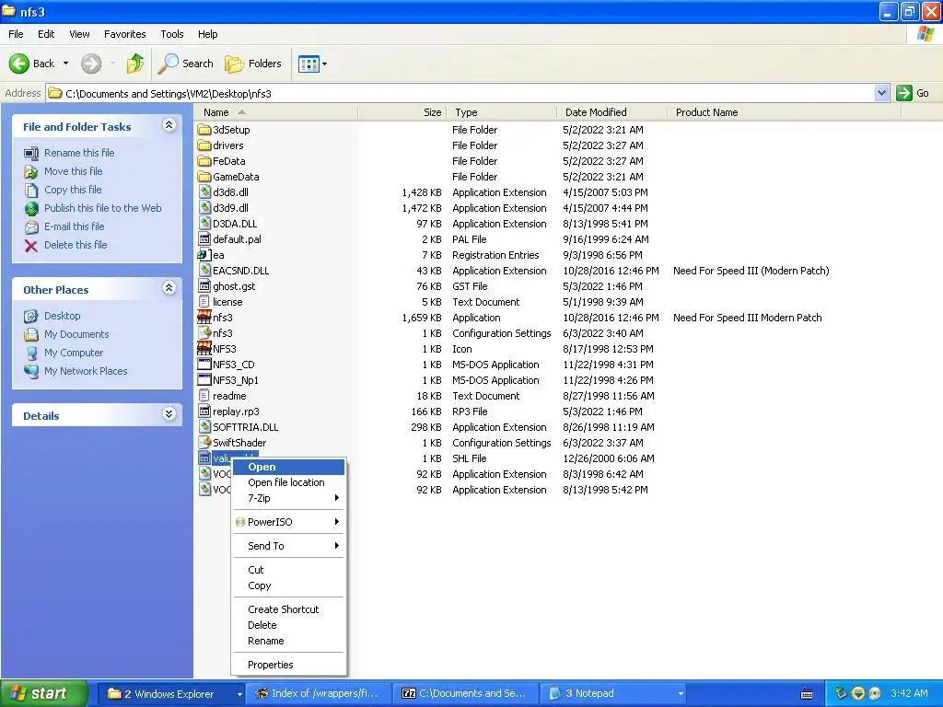Open the Favorites menu
Image resolution: width=943 pixels, height=707 pixels.
[124, 34]
